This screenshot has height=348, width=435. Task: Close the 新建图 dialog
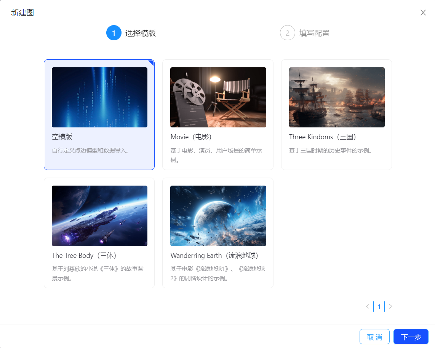[423, 13]
